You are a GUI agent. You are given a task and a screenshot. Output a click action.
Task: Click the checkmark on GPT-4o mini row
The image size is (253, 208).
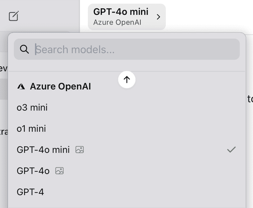pyautogui.click(x=232, y=150)
